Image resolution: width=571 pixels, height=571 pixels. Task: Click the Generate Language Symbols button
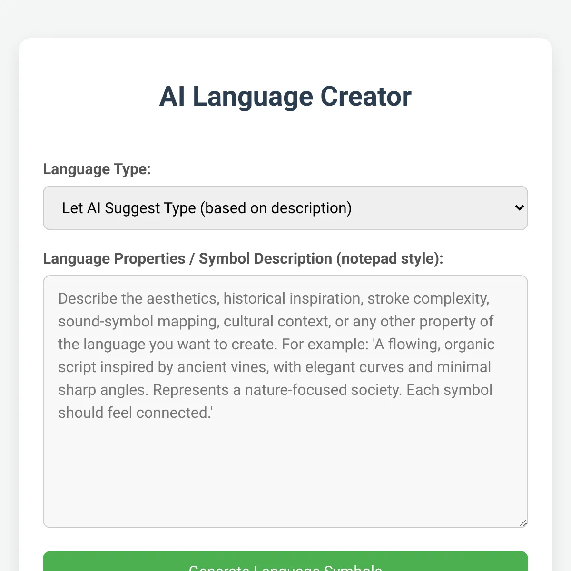(285, 561)
